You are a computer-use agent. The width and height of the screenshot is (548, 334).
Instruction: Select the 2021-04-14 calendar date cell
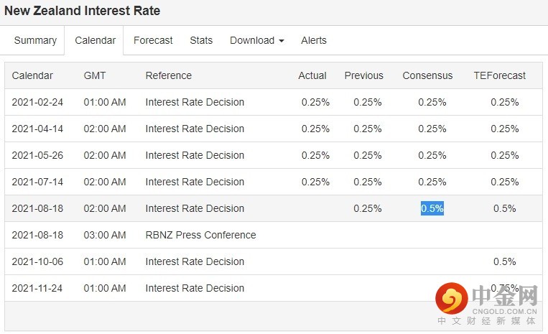[x=37, y=129]
